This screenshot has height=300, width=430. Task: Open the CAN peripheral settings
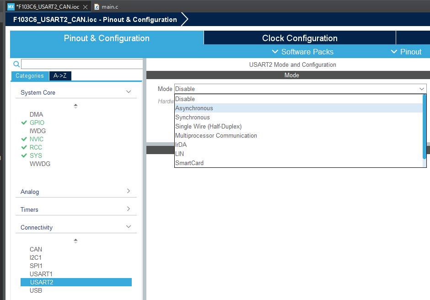[x=36, y=249]
